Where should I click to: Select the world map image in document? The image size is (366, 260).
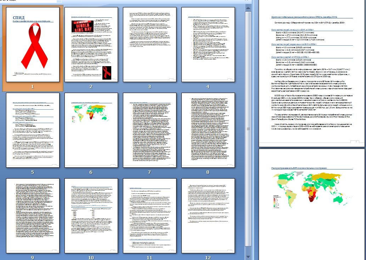pyautogui.click(x=312, y=190)
